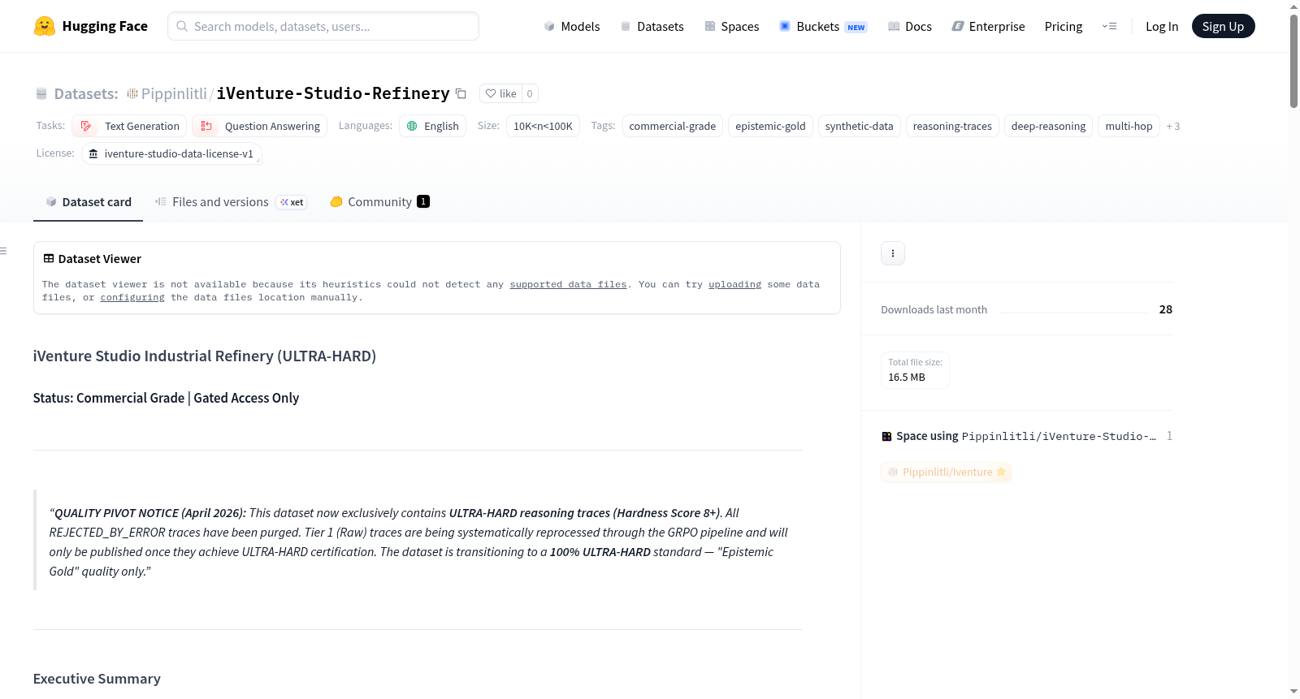1300x699 pixels.
Task: Click the heart like button
Action: click(500, 93)
